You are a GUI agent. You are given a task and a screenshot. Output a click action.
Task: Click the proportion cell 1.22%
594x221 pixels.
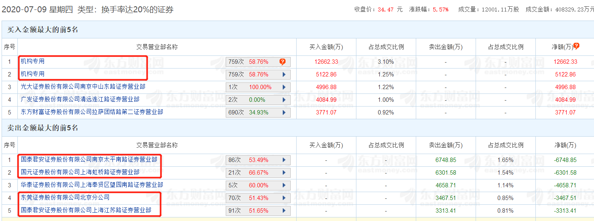click(x=386, y=87)
